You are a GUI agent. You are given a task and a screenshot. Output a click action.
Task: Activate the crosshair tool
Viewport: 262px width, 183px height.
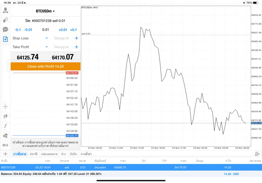pos(5,106)
